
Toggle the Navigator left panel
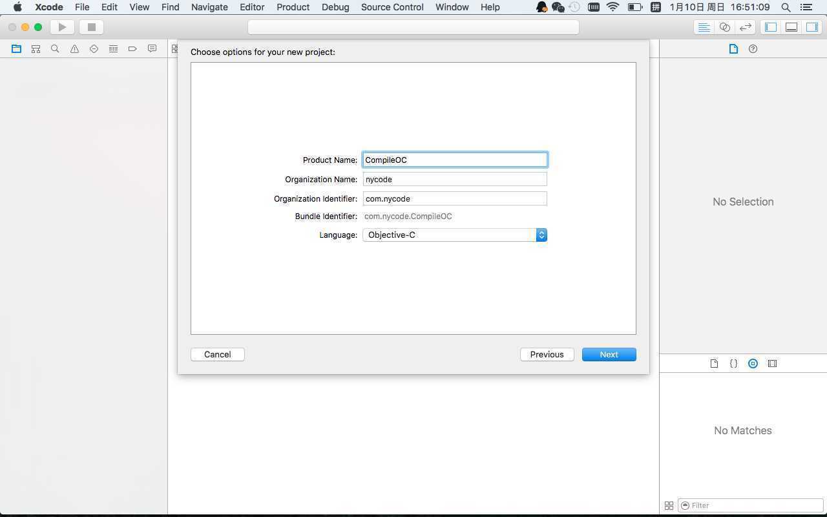[771, 27]
